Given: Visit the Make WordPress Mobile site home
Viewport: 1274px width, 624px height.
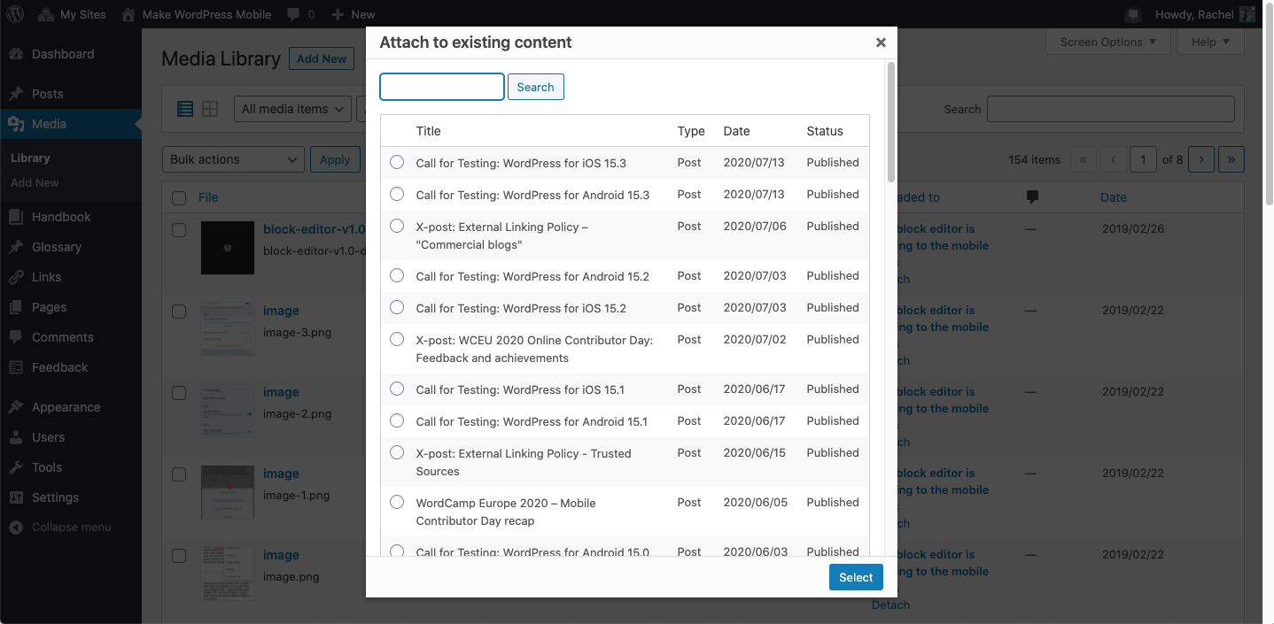Looking at the screenshot, I should (196, 14).
